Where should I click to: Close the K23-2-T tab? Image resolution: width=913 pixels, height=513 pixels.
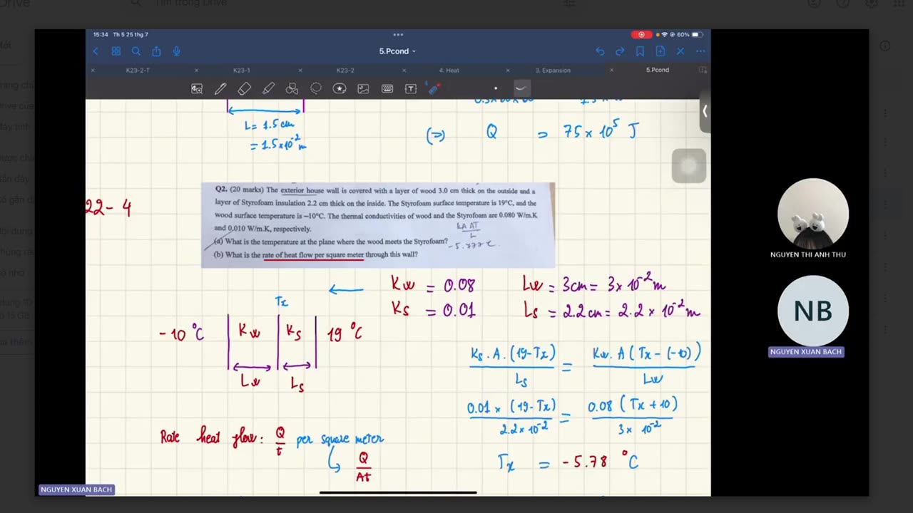[93, 71]
